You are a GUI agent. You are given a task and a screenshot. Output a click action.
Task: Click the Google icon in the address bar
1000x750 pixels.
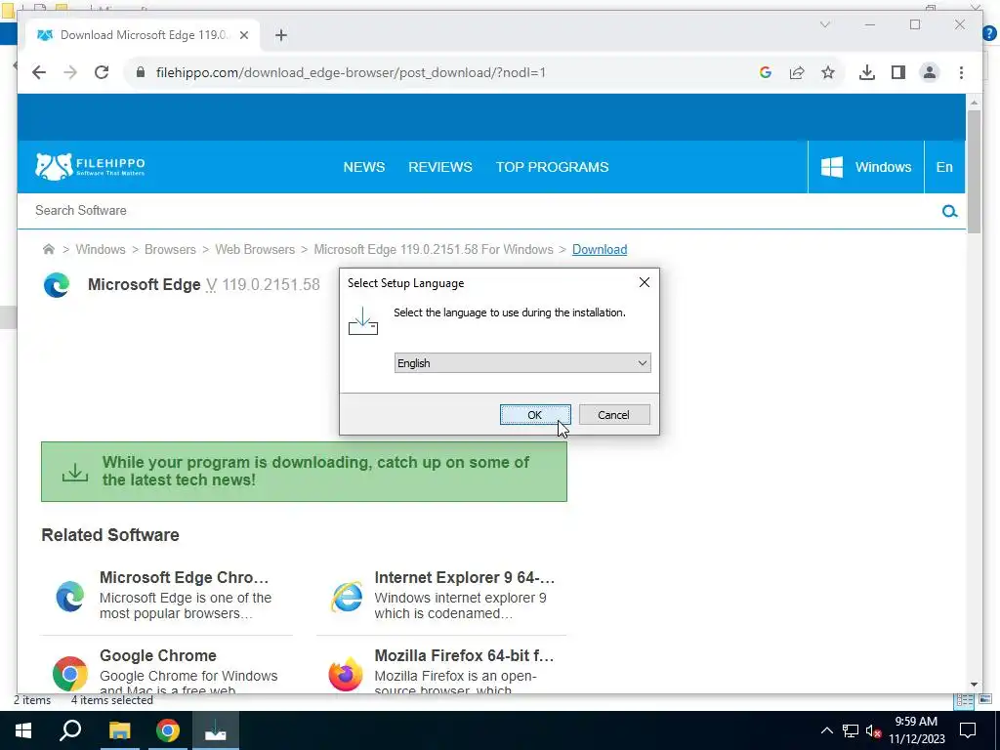tap(766, 72)
